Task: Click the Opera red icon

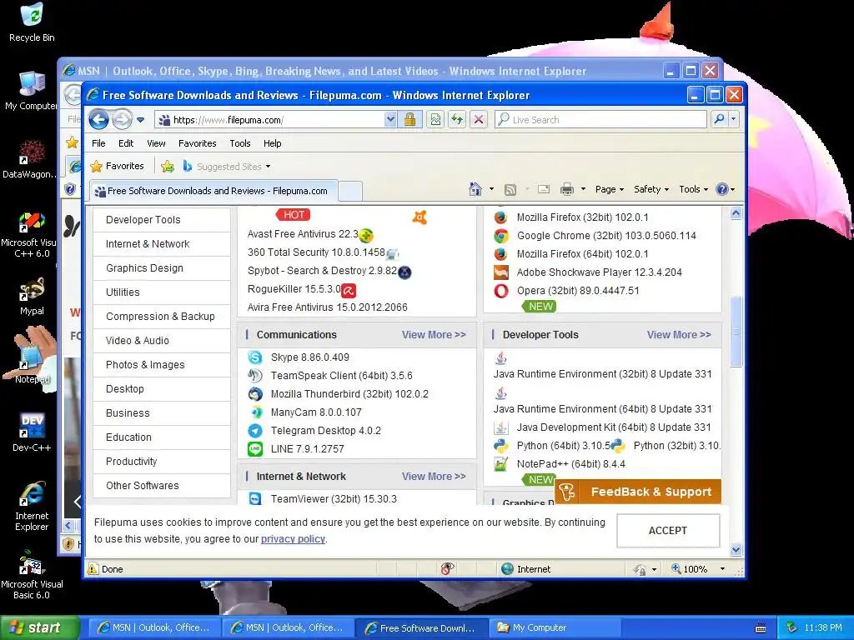Action: [501, 291]
